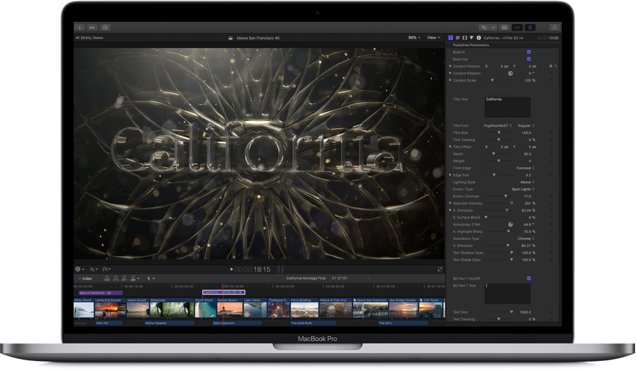The height and width of the screenshot is (370, 637).
Task: Select the Palace of Fine Arts clip
Action: coord(336,308)
